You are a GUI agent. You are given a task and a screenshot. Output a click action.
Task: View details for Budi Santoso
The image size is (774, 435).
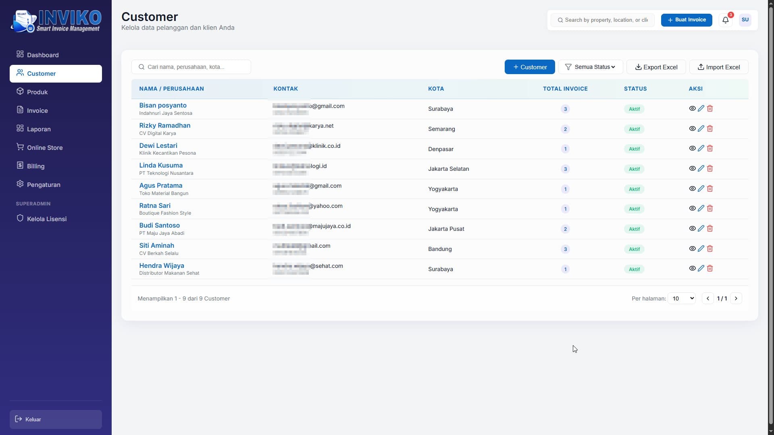(x=692, y=228)
